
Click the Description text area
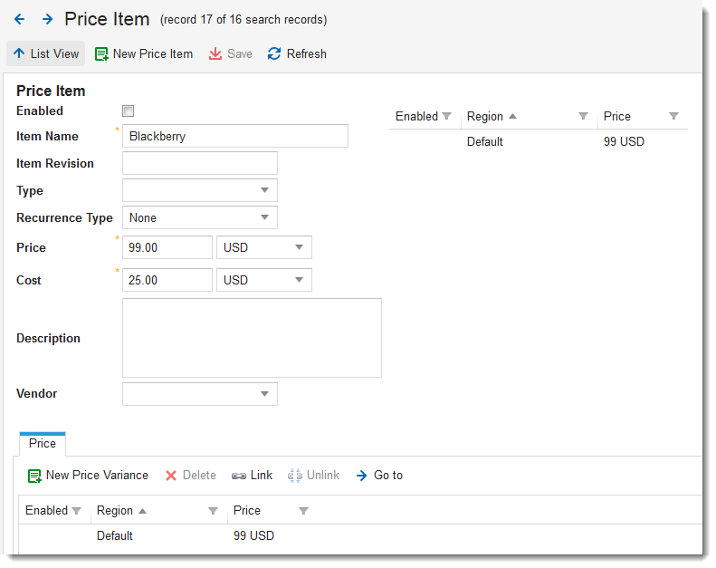coord(252,338)
